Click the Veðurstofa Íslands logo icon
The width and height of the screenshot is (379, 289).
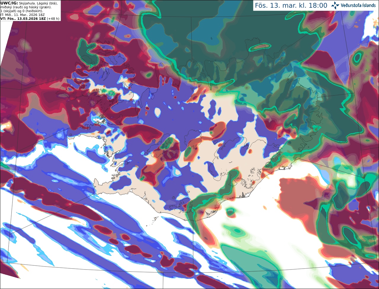coord(335,5)
